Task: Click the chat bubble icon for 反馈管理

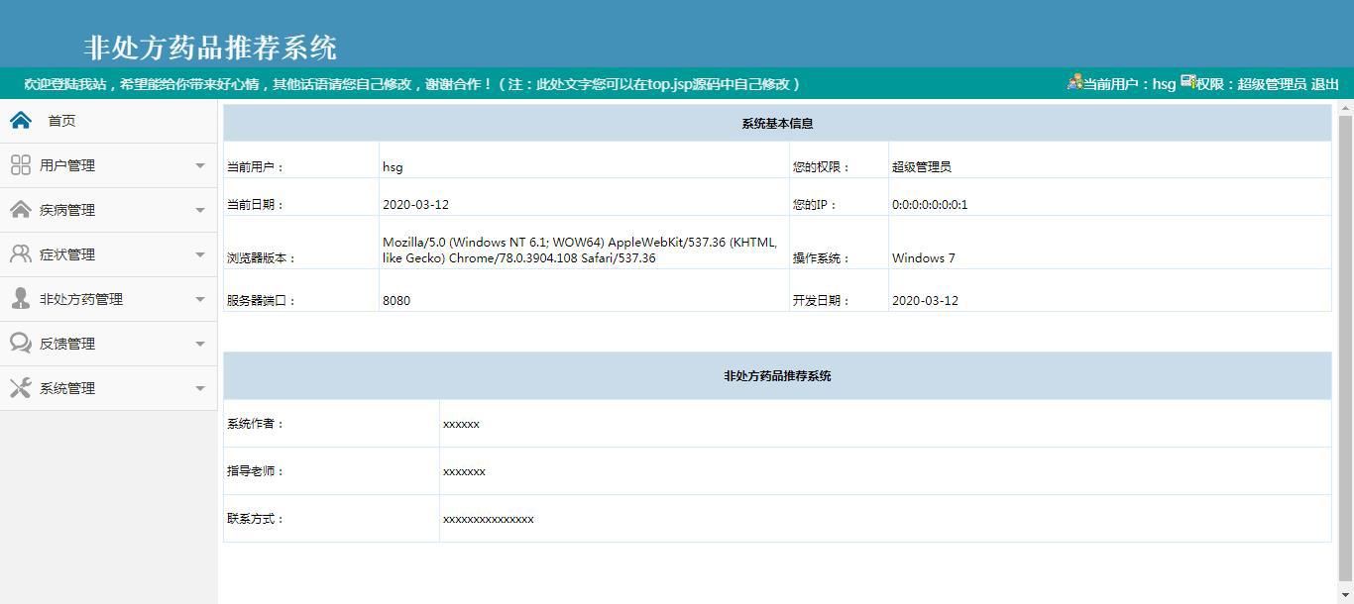Action: point(21,344)
